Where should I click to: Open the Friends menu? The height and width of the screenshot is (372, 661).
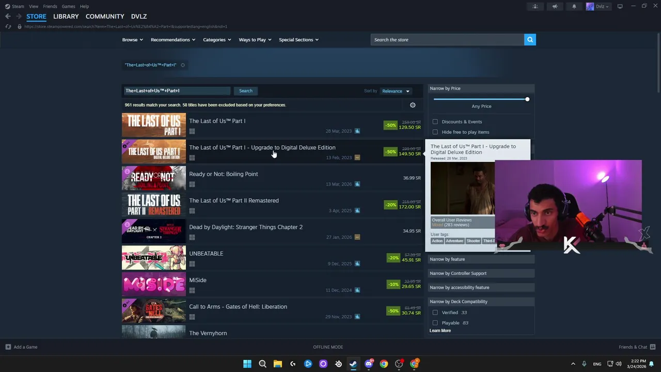(x=50, y=6)
